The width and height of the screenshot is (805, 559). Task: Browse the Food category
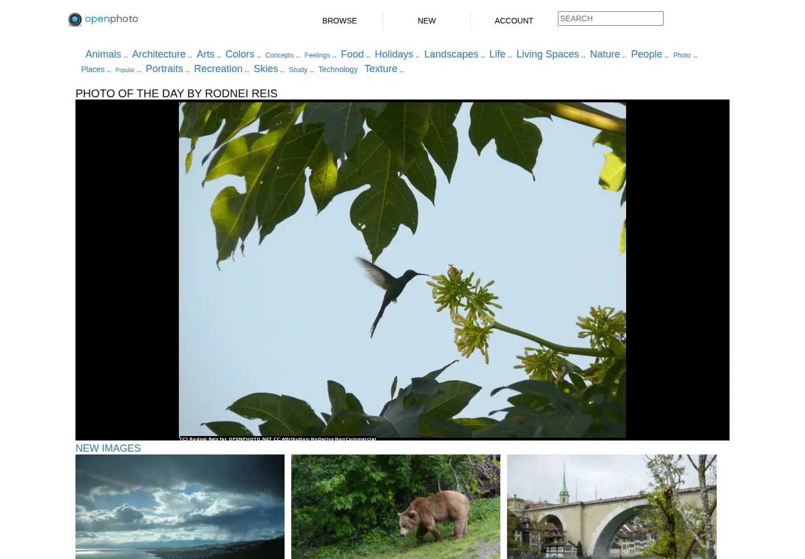(352, 54)
